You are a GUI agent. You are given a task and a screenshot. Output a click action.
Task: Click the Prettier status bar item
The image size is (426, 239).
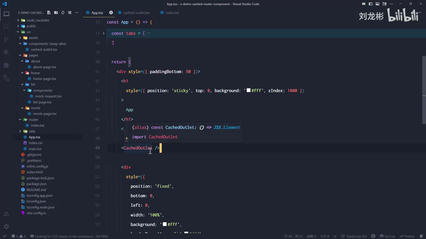tap(407, 236)
